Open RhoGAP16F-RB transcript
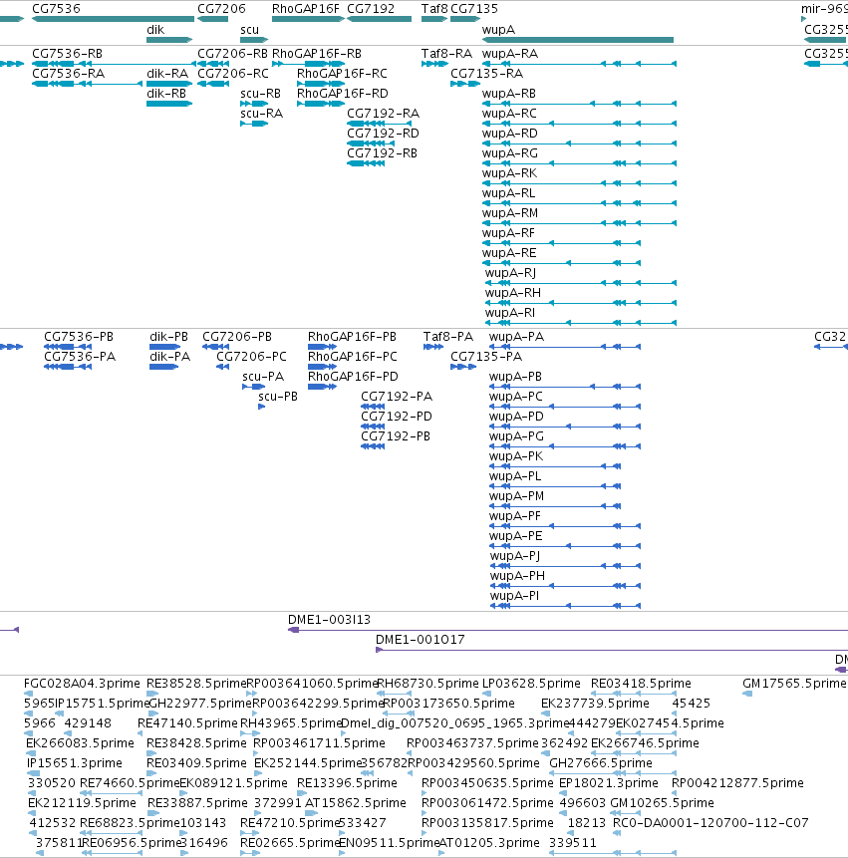 pos(317,54)
